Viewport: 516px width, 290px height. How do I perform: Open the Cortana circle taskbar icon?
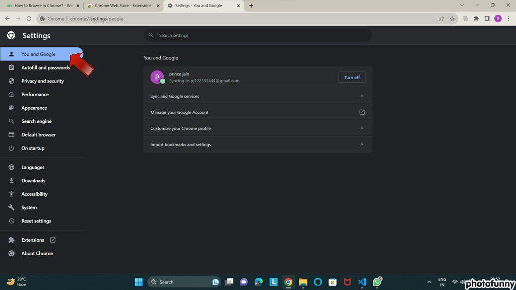[317, 282]
